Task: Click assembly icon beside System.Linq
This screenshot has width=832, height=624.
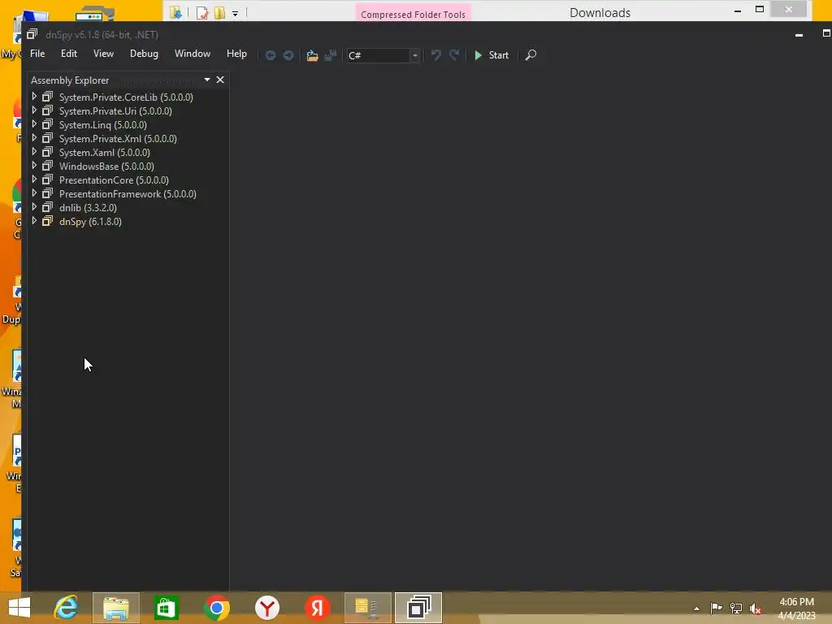Action: pos(47,124)
